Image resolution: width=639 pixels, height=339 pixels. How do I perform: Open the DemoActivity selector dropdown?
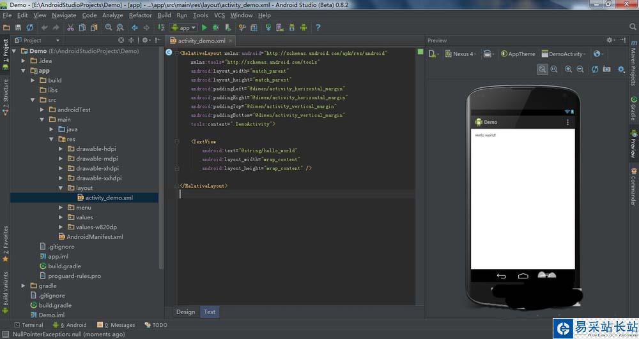[564, 54]
